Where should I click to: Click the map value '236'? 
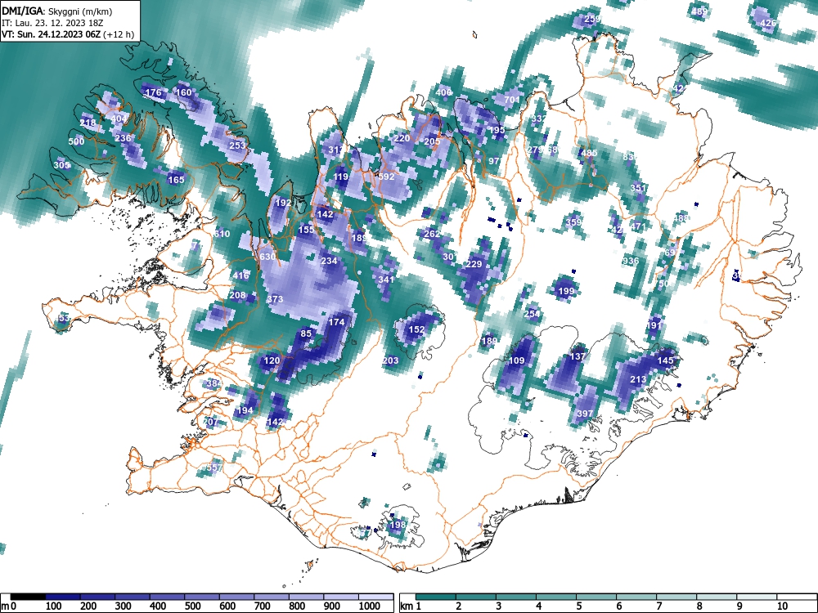click(124, 138)
